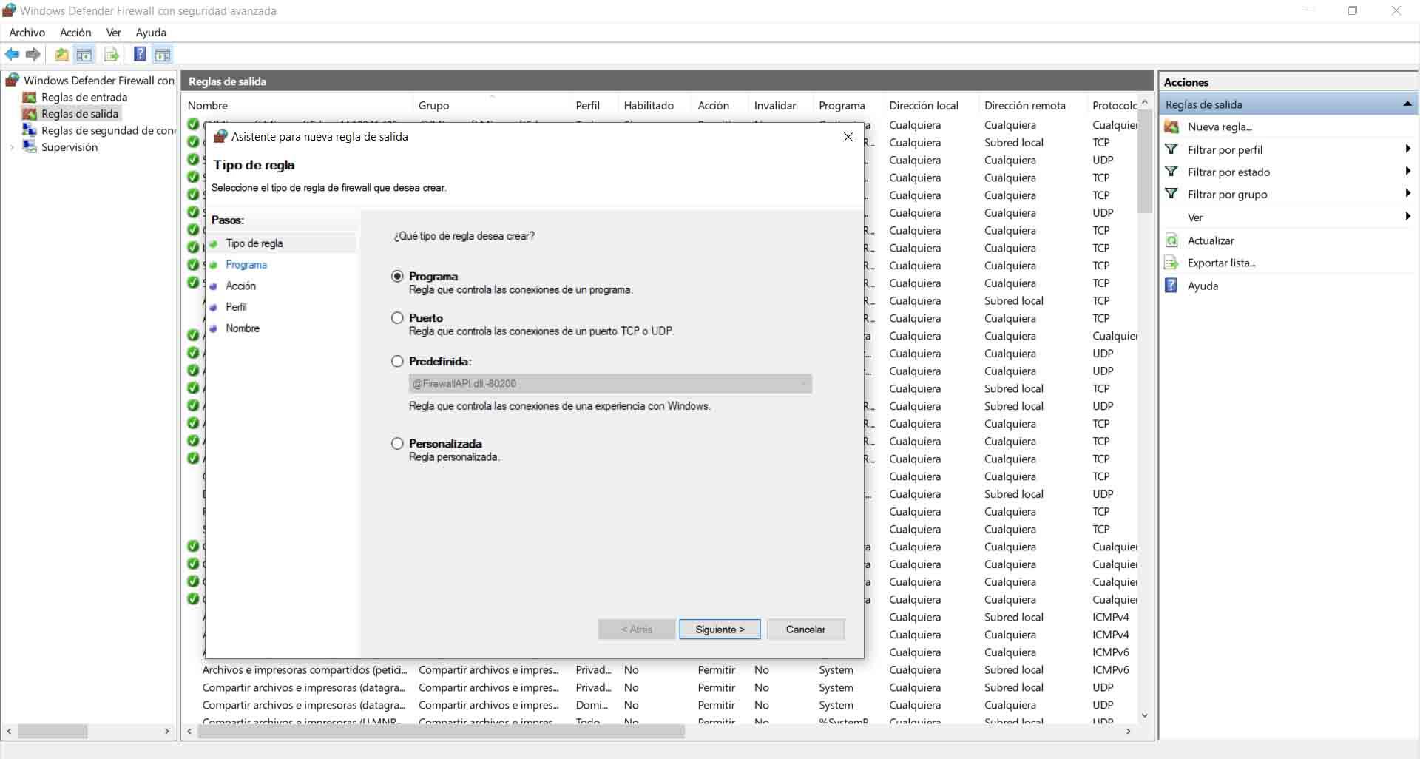Click the Actualizar refresh icon

coord(1171,240)
